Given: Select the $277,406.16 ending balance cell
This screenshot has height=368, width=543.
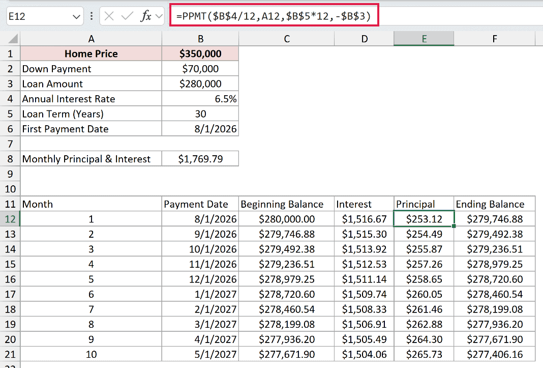Looking at the screenshot, I should (495, 354).
